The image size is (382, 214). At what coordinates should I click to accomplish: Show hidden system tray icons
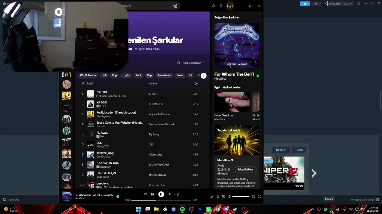[x=312, y=209]
